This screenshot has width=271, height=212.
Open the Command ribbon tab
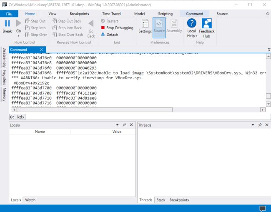(194, 14)
